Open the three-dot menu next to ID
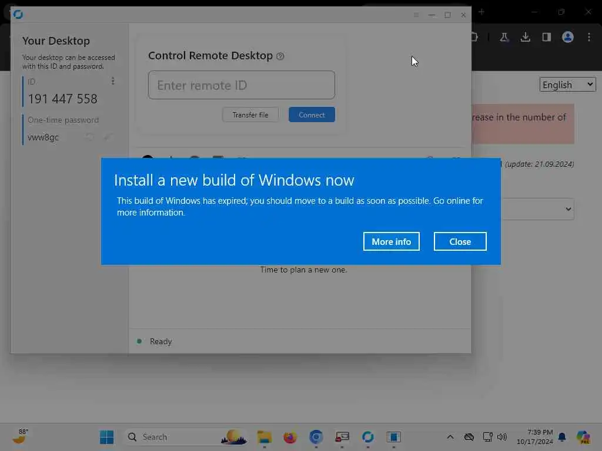Image resolution: width=602 pixels, height=451 pixels. (112, 81)
